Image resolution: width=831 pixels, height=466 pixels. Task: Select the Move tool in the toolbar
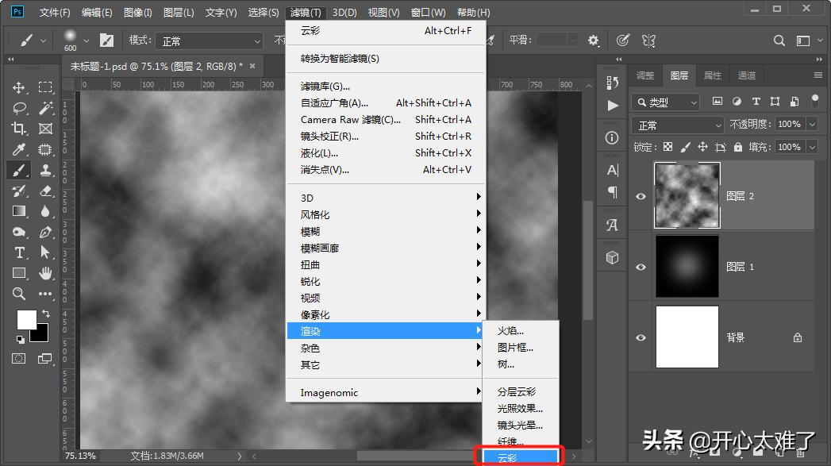17,87
